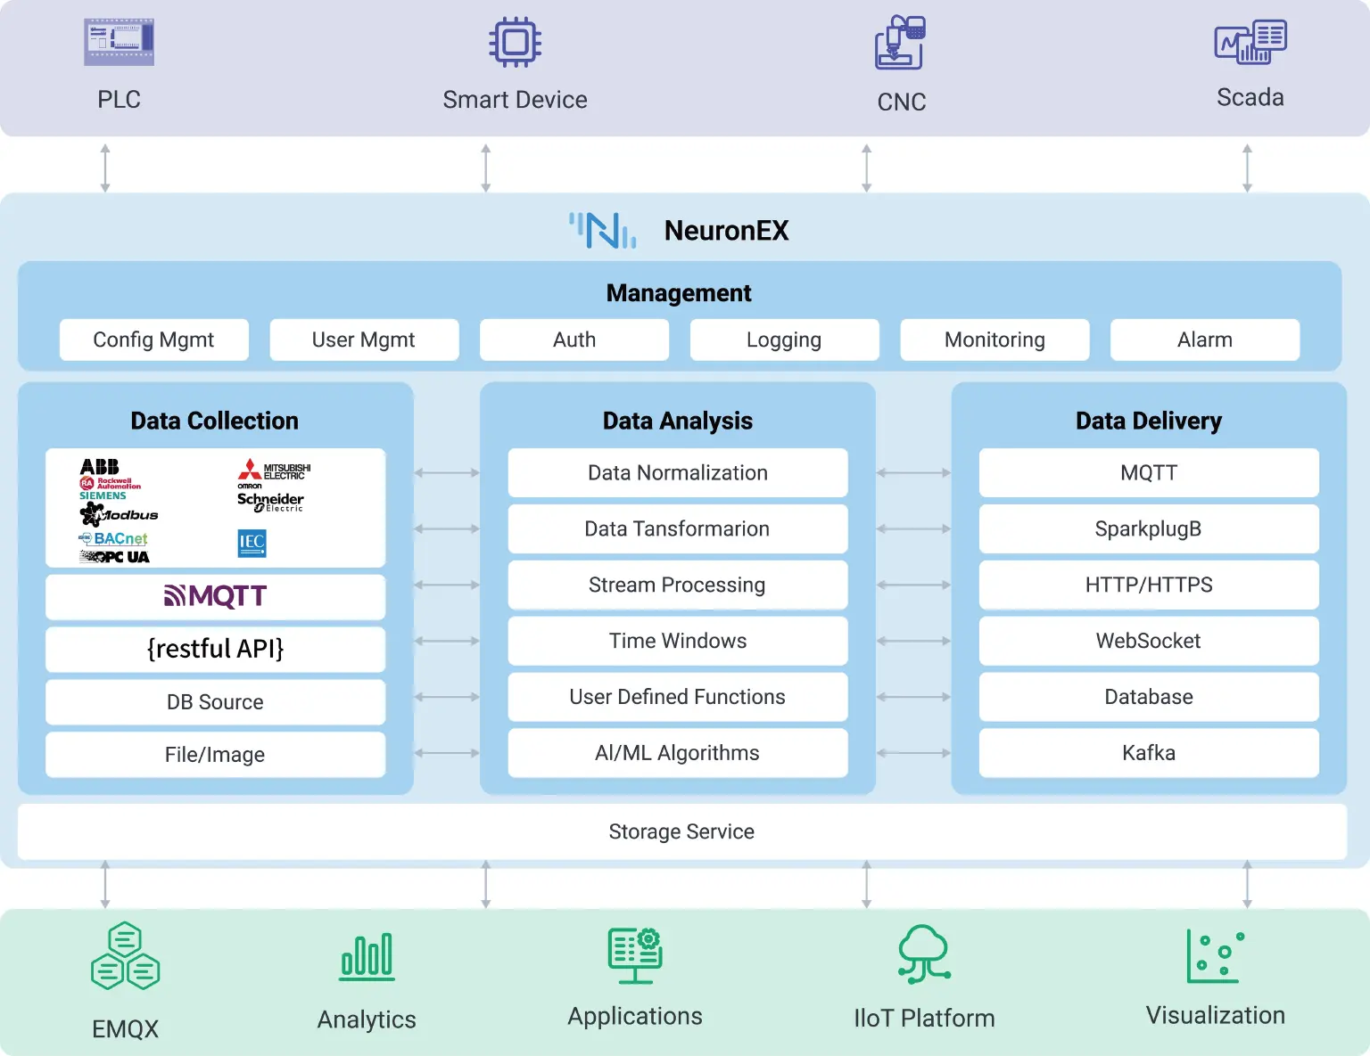The width and height of the screenshot is (1370, 1056).
Task: Click the Analytics bar chart icon
Action: tap(366, 955)
